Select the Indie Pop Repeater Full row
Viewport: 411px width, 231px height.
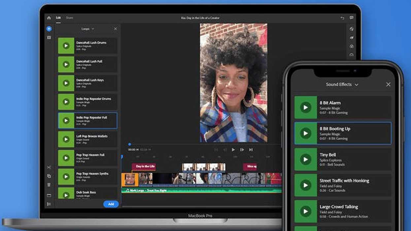(x=87, y=120)
